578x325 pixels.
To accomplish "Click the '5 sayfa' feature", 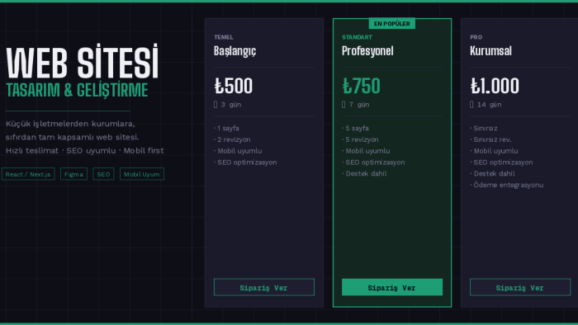I will [x=358, y=128].
